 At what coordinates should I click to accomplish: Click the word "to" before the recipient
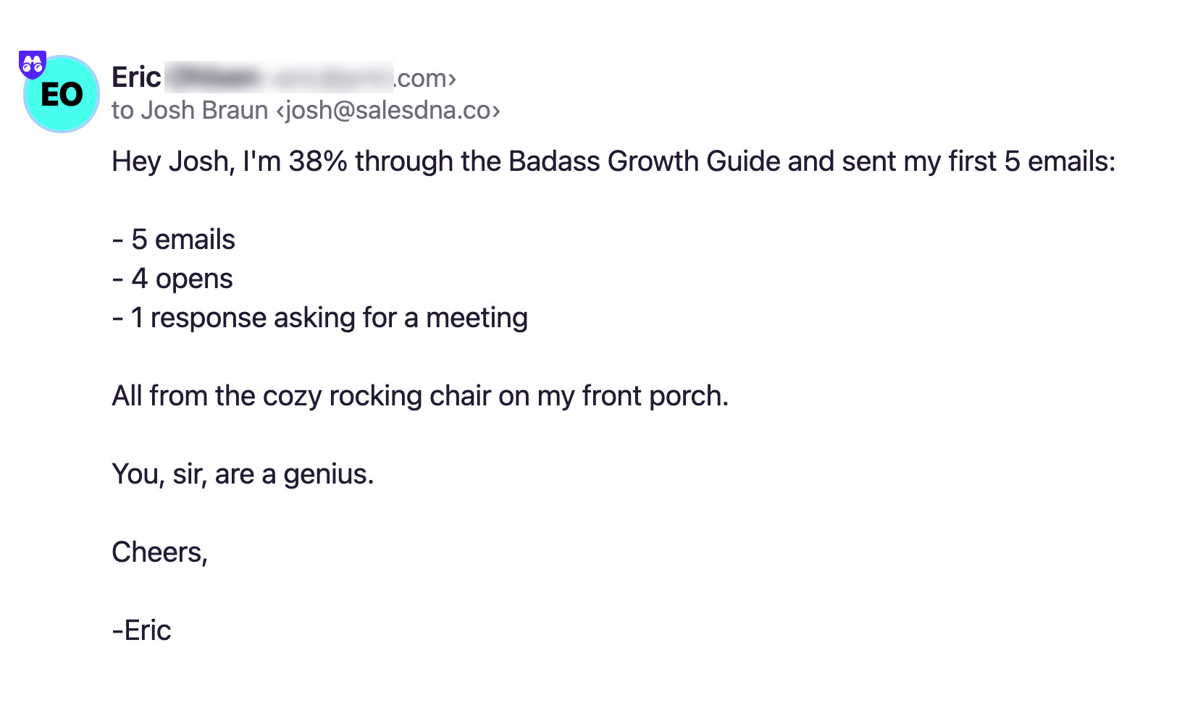[x=122, y=111]
